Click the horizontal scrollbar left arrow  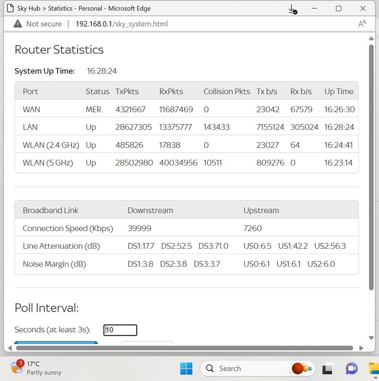[x=9, y=348]
